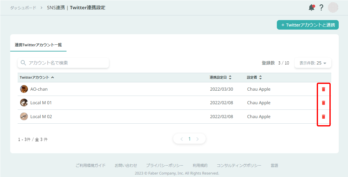Go to ダッシュボード breadcrumb
The image size is (348, 177).
pos(23,8)
